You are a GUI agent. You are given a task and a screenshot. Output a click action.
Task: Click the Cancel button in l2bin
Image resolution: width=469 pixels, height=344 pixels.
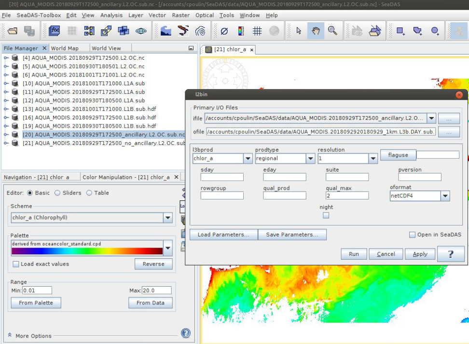(386, 254)
